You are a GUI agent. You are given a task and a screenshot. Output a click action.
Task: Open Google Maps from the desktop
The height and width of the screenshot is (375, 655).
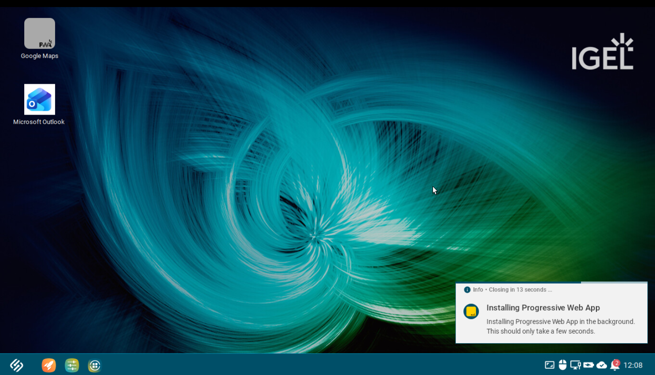[40, 33]
